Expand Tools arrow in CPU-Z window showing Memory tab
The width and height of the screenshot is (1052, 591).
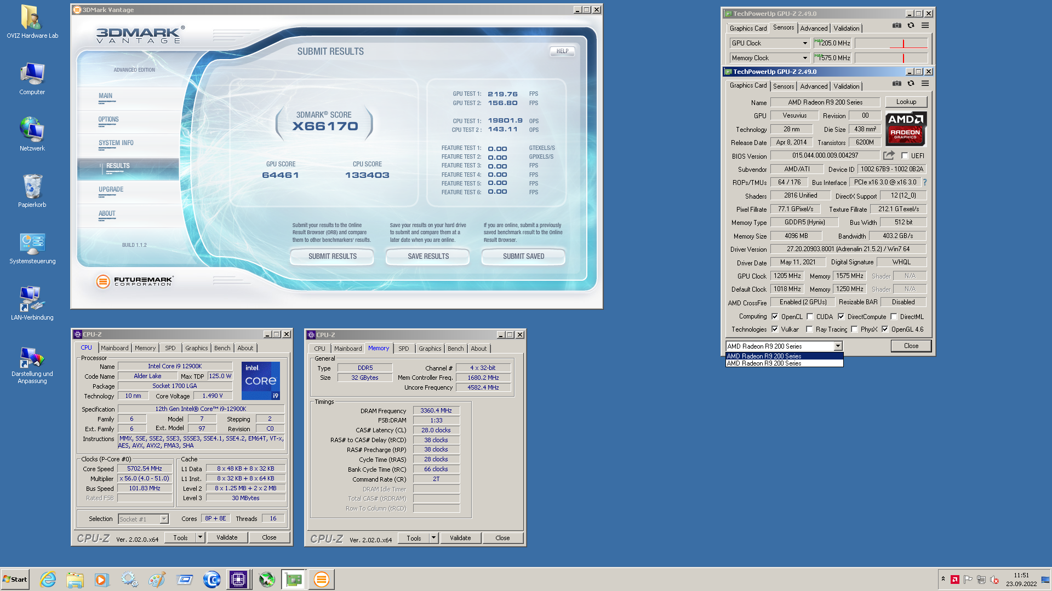click(433, 538)
